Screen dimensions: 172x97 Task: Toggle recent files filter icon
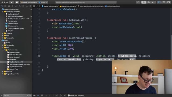coord(28,95)
